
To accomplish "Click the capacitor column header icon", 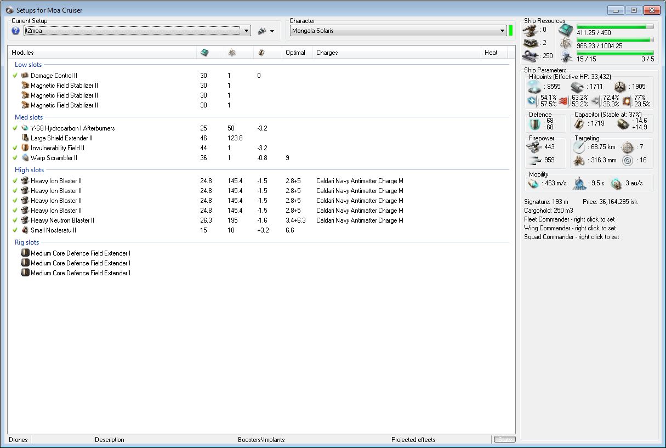I will 261,53.
